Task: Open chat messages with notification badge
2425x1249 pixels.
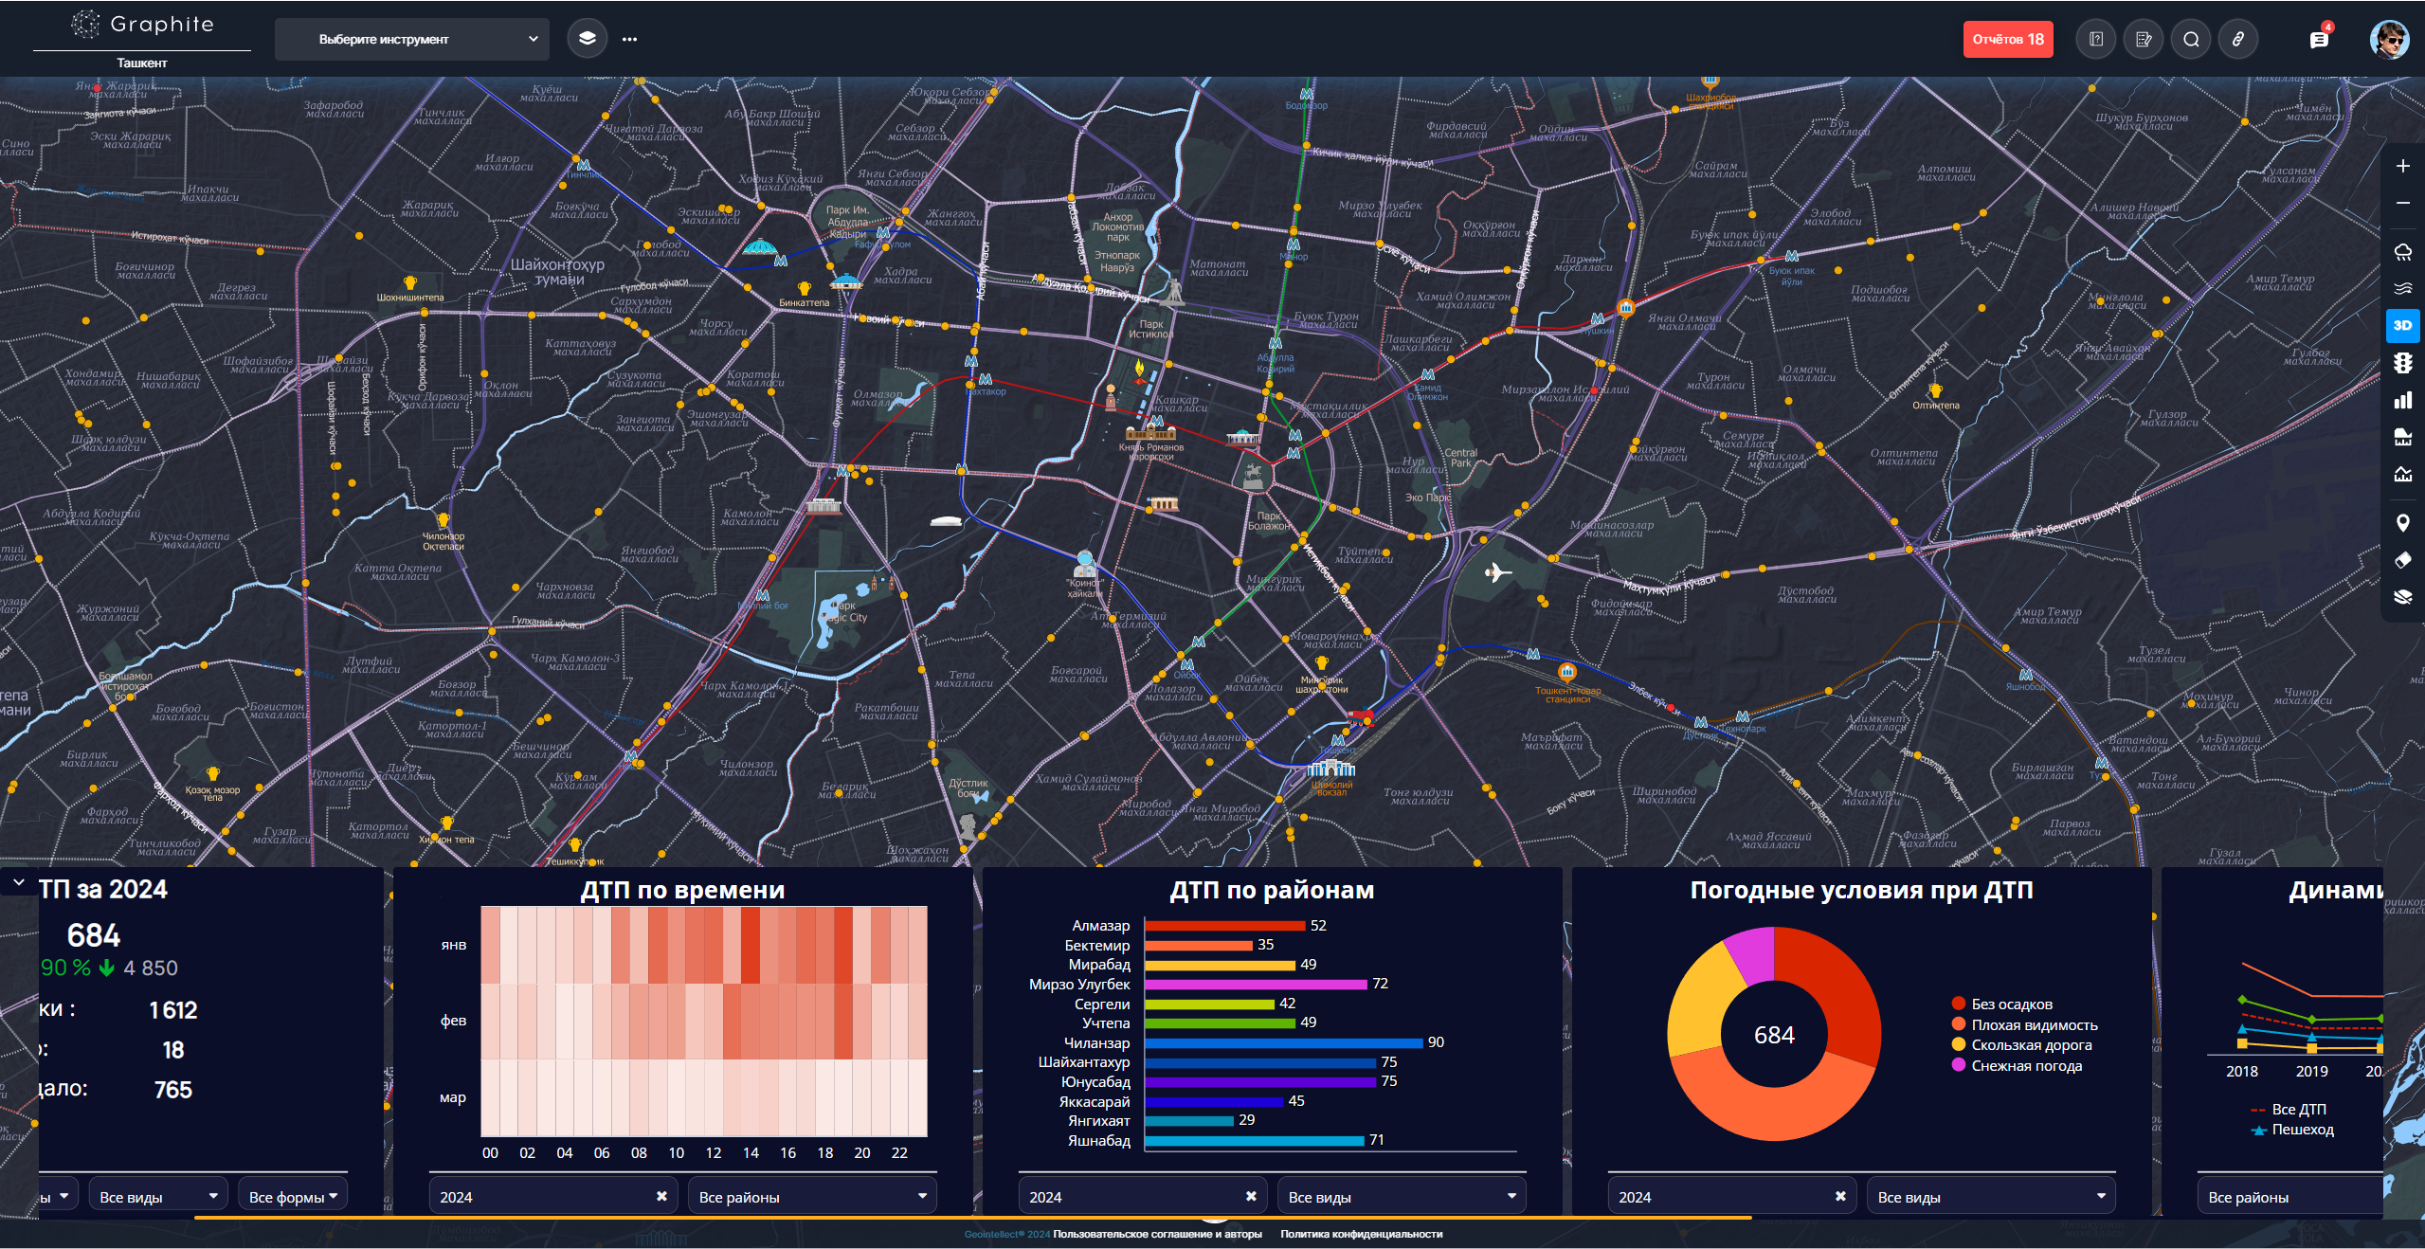Action: coord(2319,39)
